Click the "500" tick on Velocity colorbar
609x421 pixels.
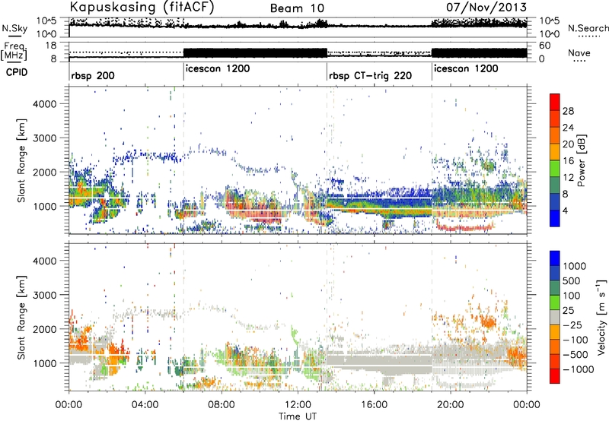click(573, 280)
